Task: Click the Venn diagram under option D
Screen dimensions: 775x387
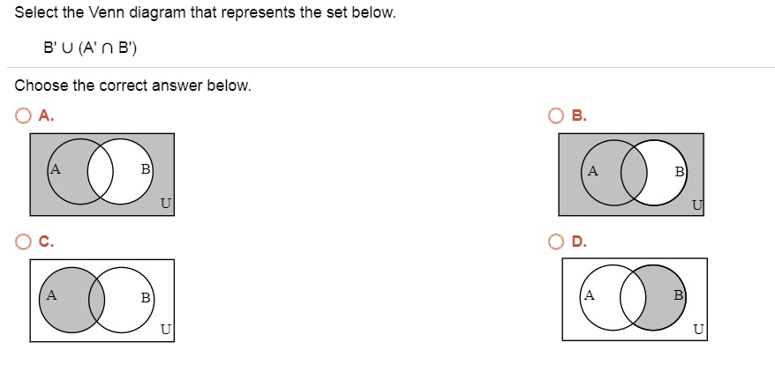Action: coord(635,300)
